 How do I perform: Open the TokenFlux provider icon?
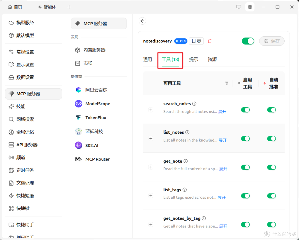(x=78, y=118)
